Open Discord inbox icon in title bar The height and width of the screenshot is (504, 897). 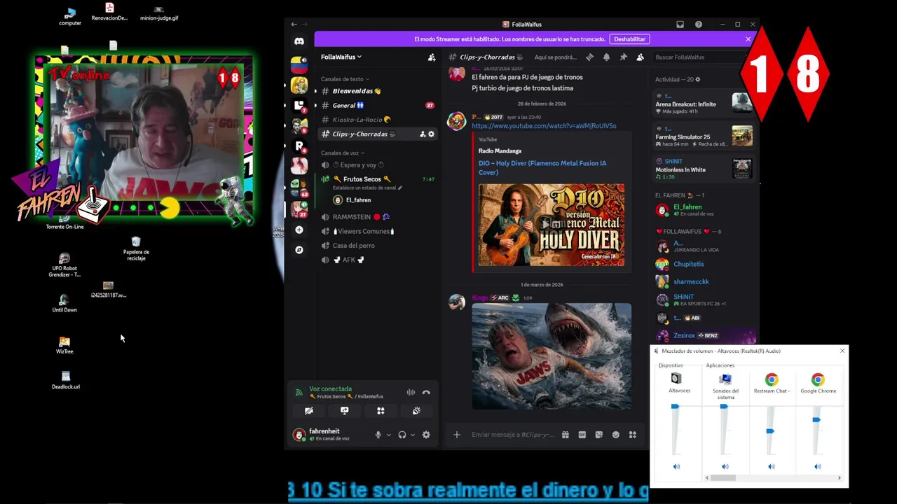[x=680, y=24]
